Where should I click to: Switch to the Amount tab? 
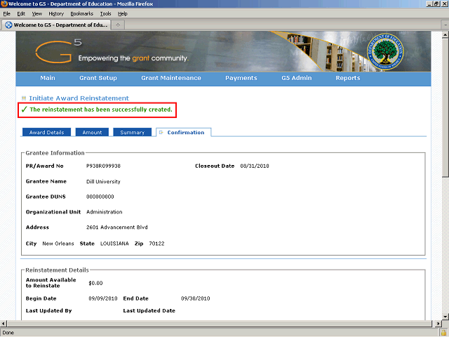92,133
